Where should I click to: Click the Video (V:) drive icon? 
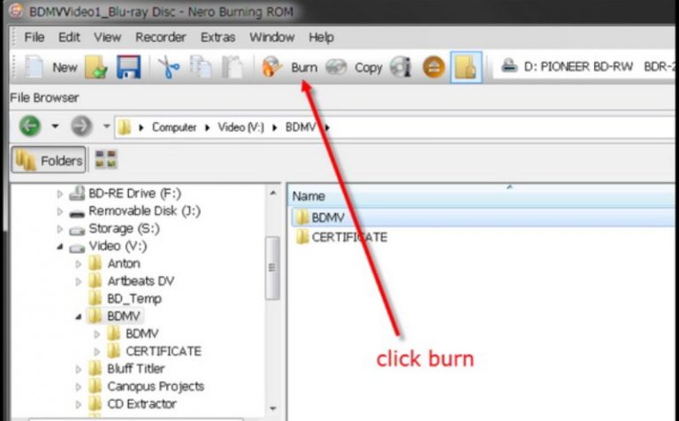[77, 248]
